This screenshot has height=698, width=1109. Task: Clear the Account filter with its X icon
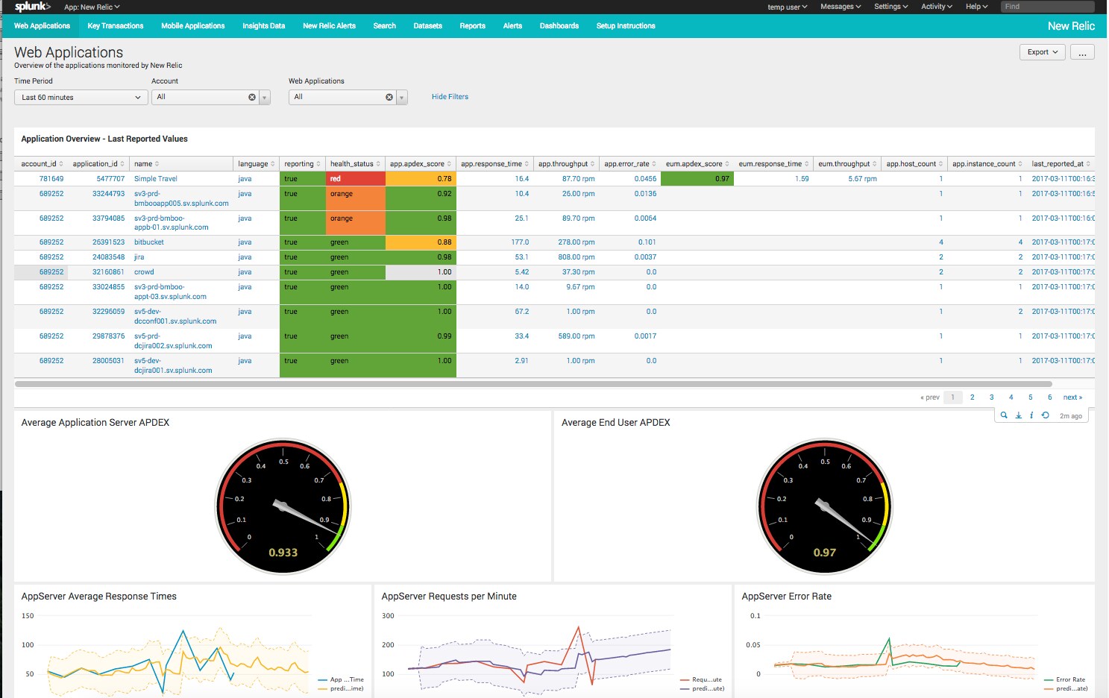coord(252,97)
